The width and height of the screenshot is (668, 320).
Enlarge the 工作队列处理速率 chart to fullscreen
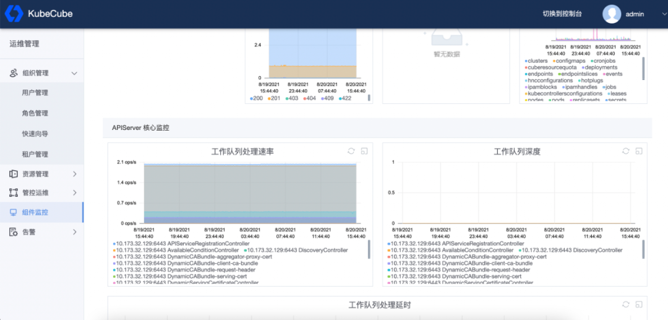(364, 151)
